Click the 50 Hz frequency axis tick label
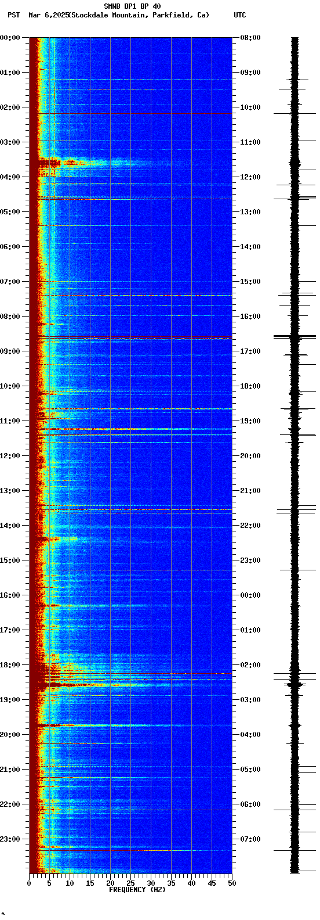The image size is (320, 920). [232, 883]
